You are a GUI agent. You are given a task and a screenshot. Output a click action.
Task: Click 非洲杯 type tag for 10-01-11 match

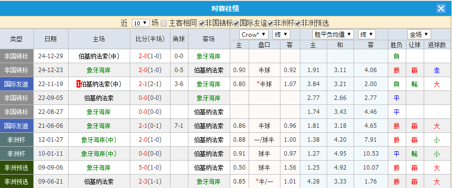16,154
